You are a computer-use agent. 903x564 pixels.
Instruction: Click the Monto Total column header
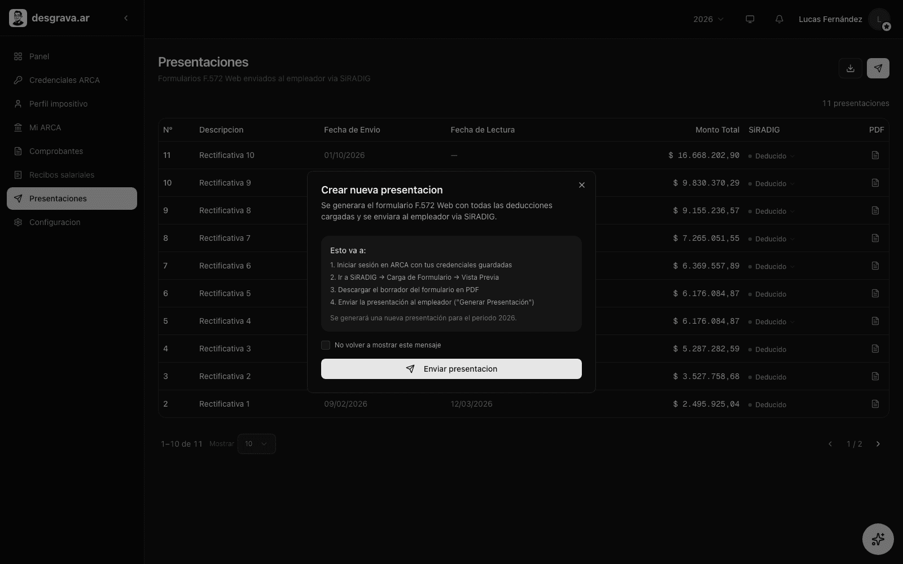pyautogui.click(x=717, y=130)
